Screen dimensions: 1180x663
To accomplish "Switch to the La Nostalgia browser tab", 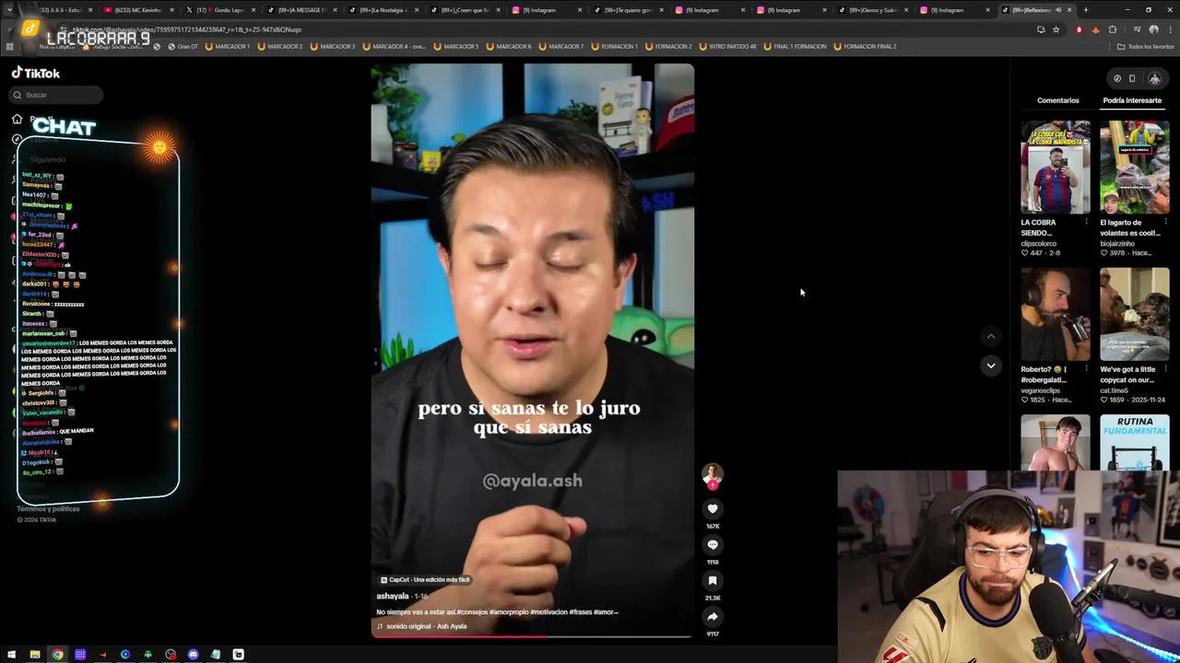I will tap(384, 10).
